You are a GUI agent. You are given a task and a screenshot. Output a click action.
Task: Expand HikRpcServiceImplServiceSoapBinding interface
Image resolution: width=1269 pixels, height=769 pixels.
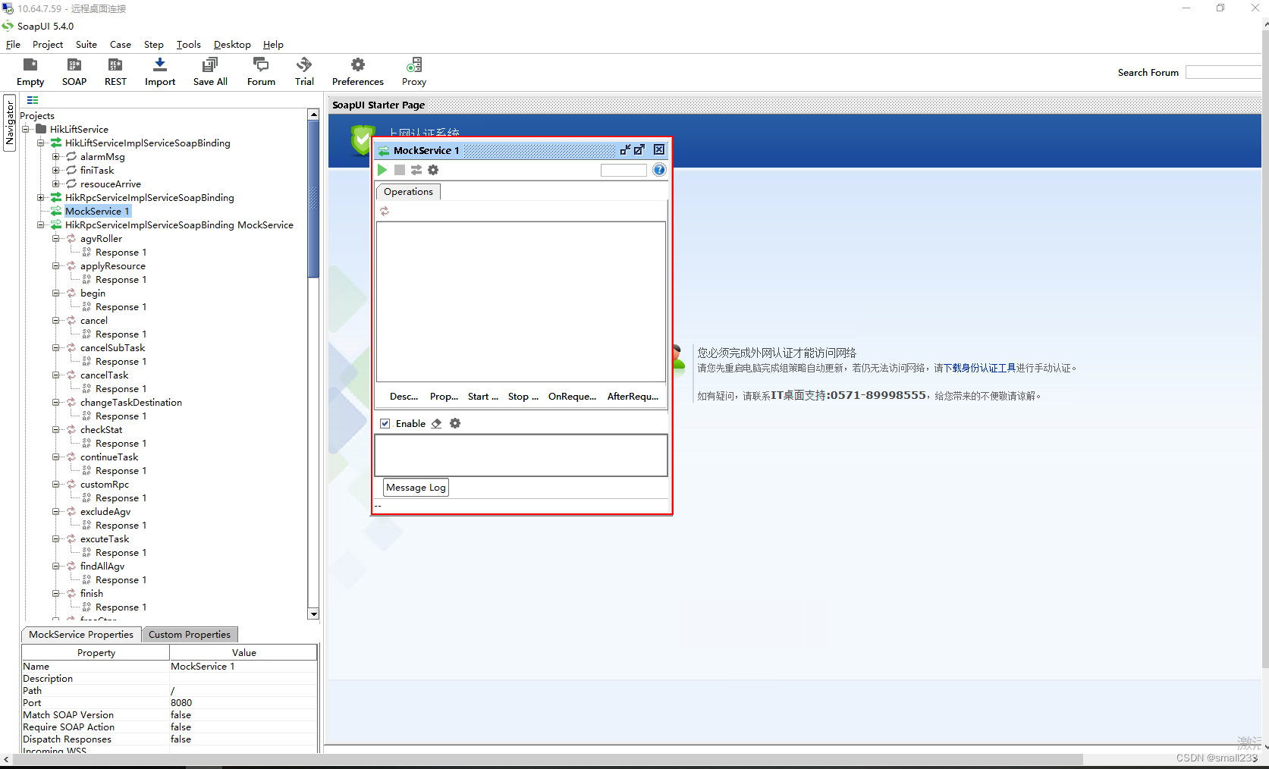40,197
